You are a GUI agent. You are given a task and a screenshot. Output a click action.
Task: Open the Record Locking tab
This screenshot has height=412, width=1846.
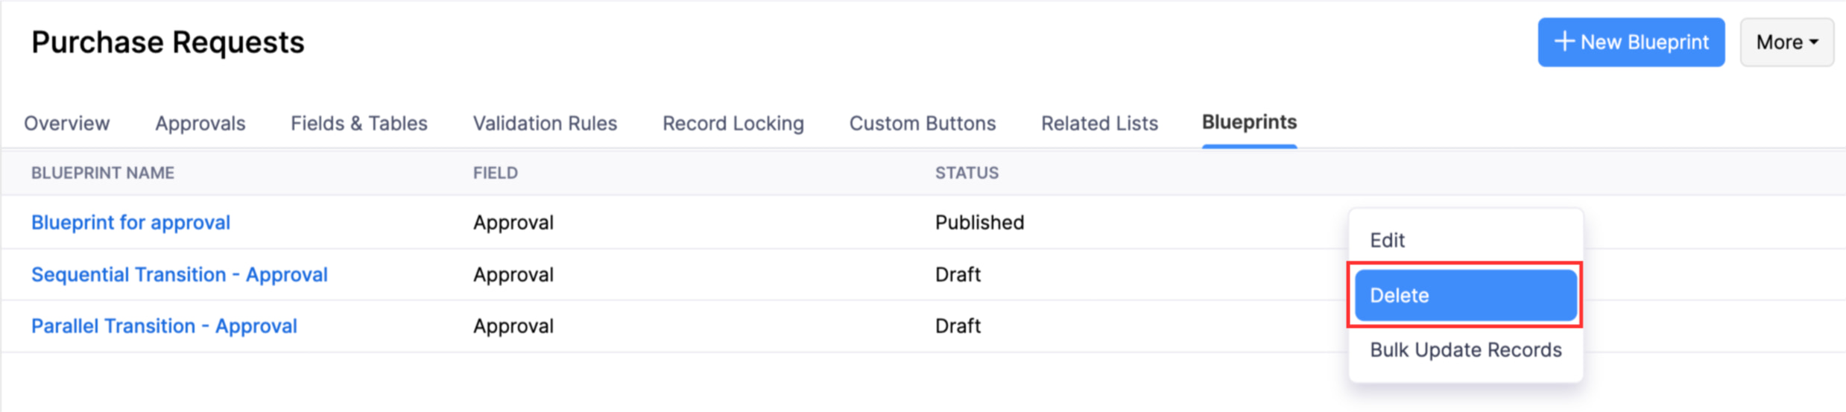[x=733, y=123]
